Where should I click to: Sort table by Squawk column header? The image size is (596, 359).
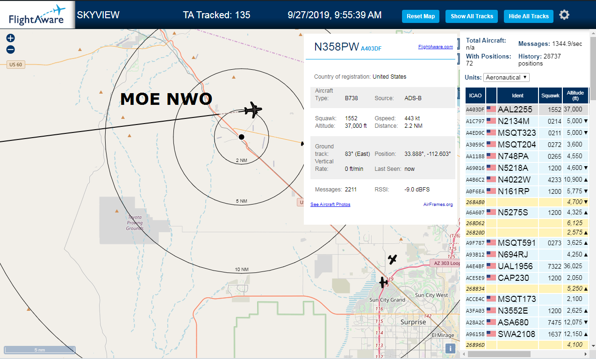pyautogui.click(x=550, y=95)
